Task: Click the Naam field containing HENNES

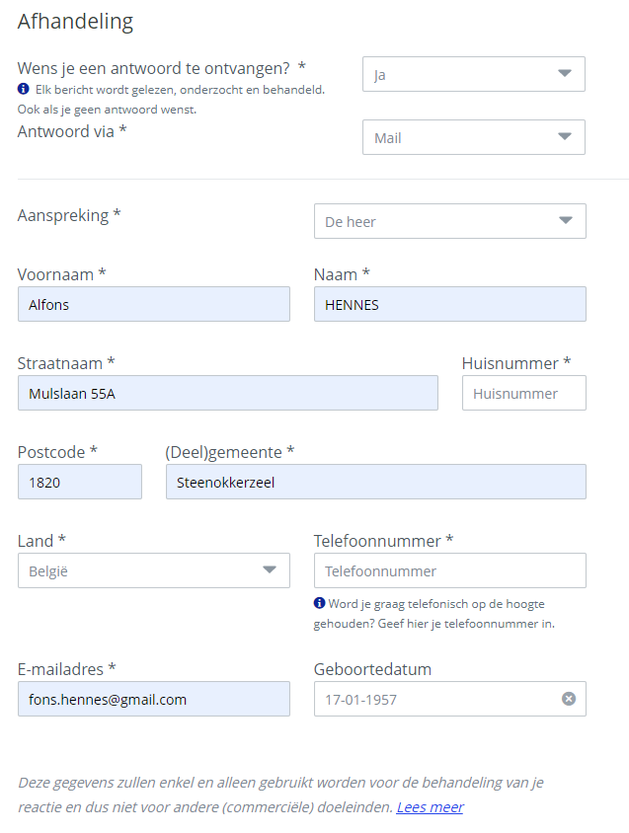Action: (x=449, y=304)
